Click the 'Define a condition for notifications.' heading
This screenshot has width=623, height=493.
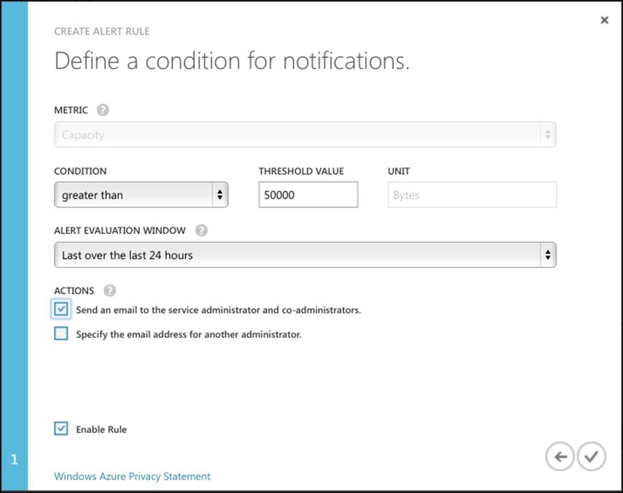coord(232,61)
